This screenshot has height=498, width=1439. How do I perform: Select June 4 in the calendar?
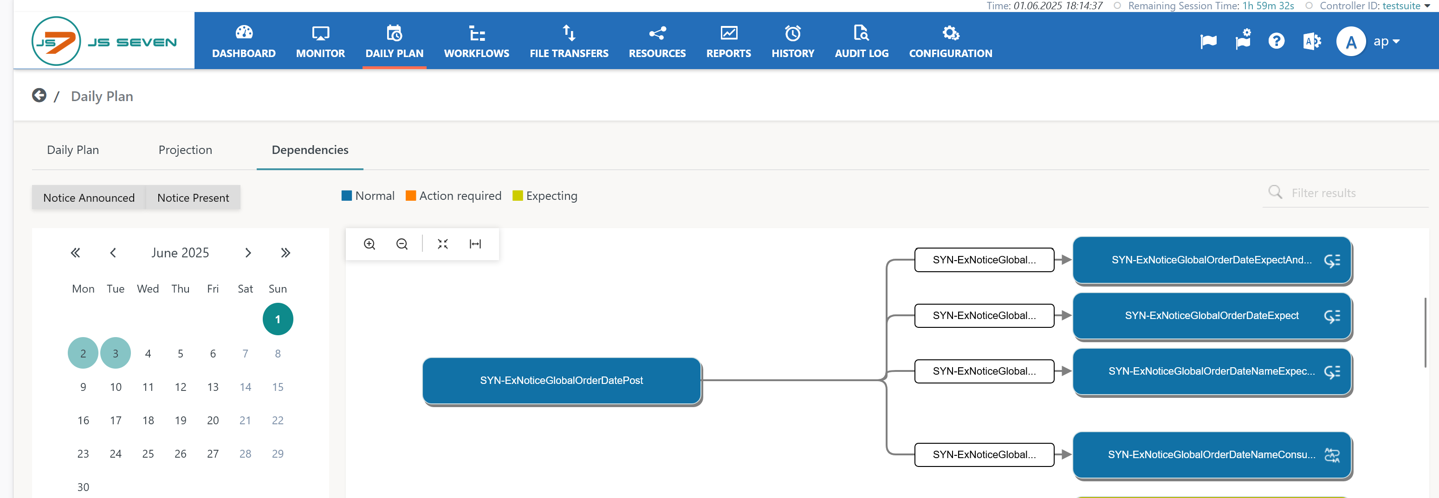[x=148, y=353]
